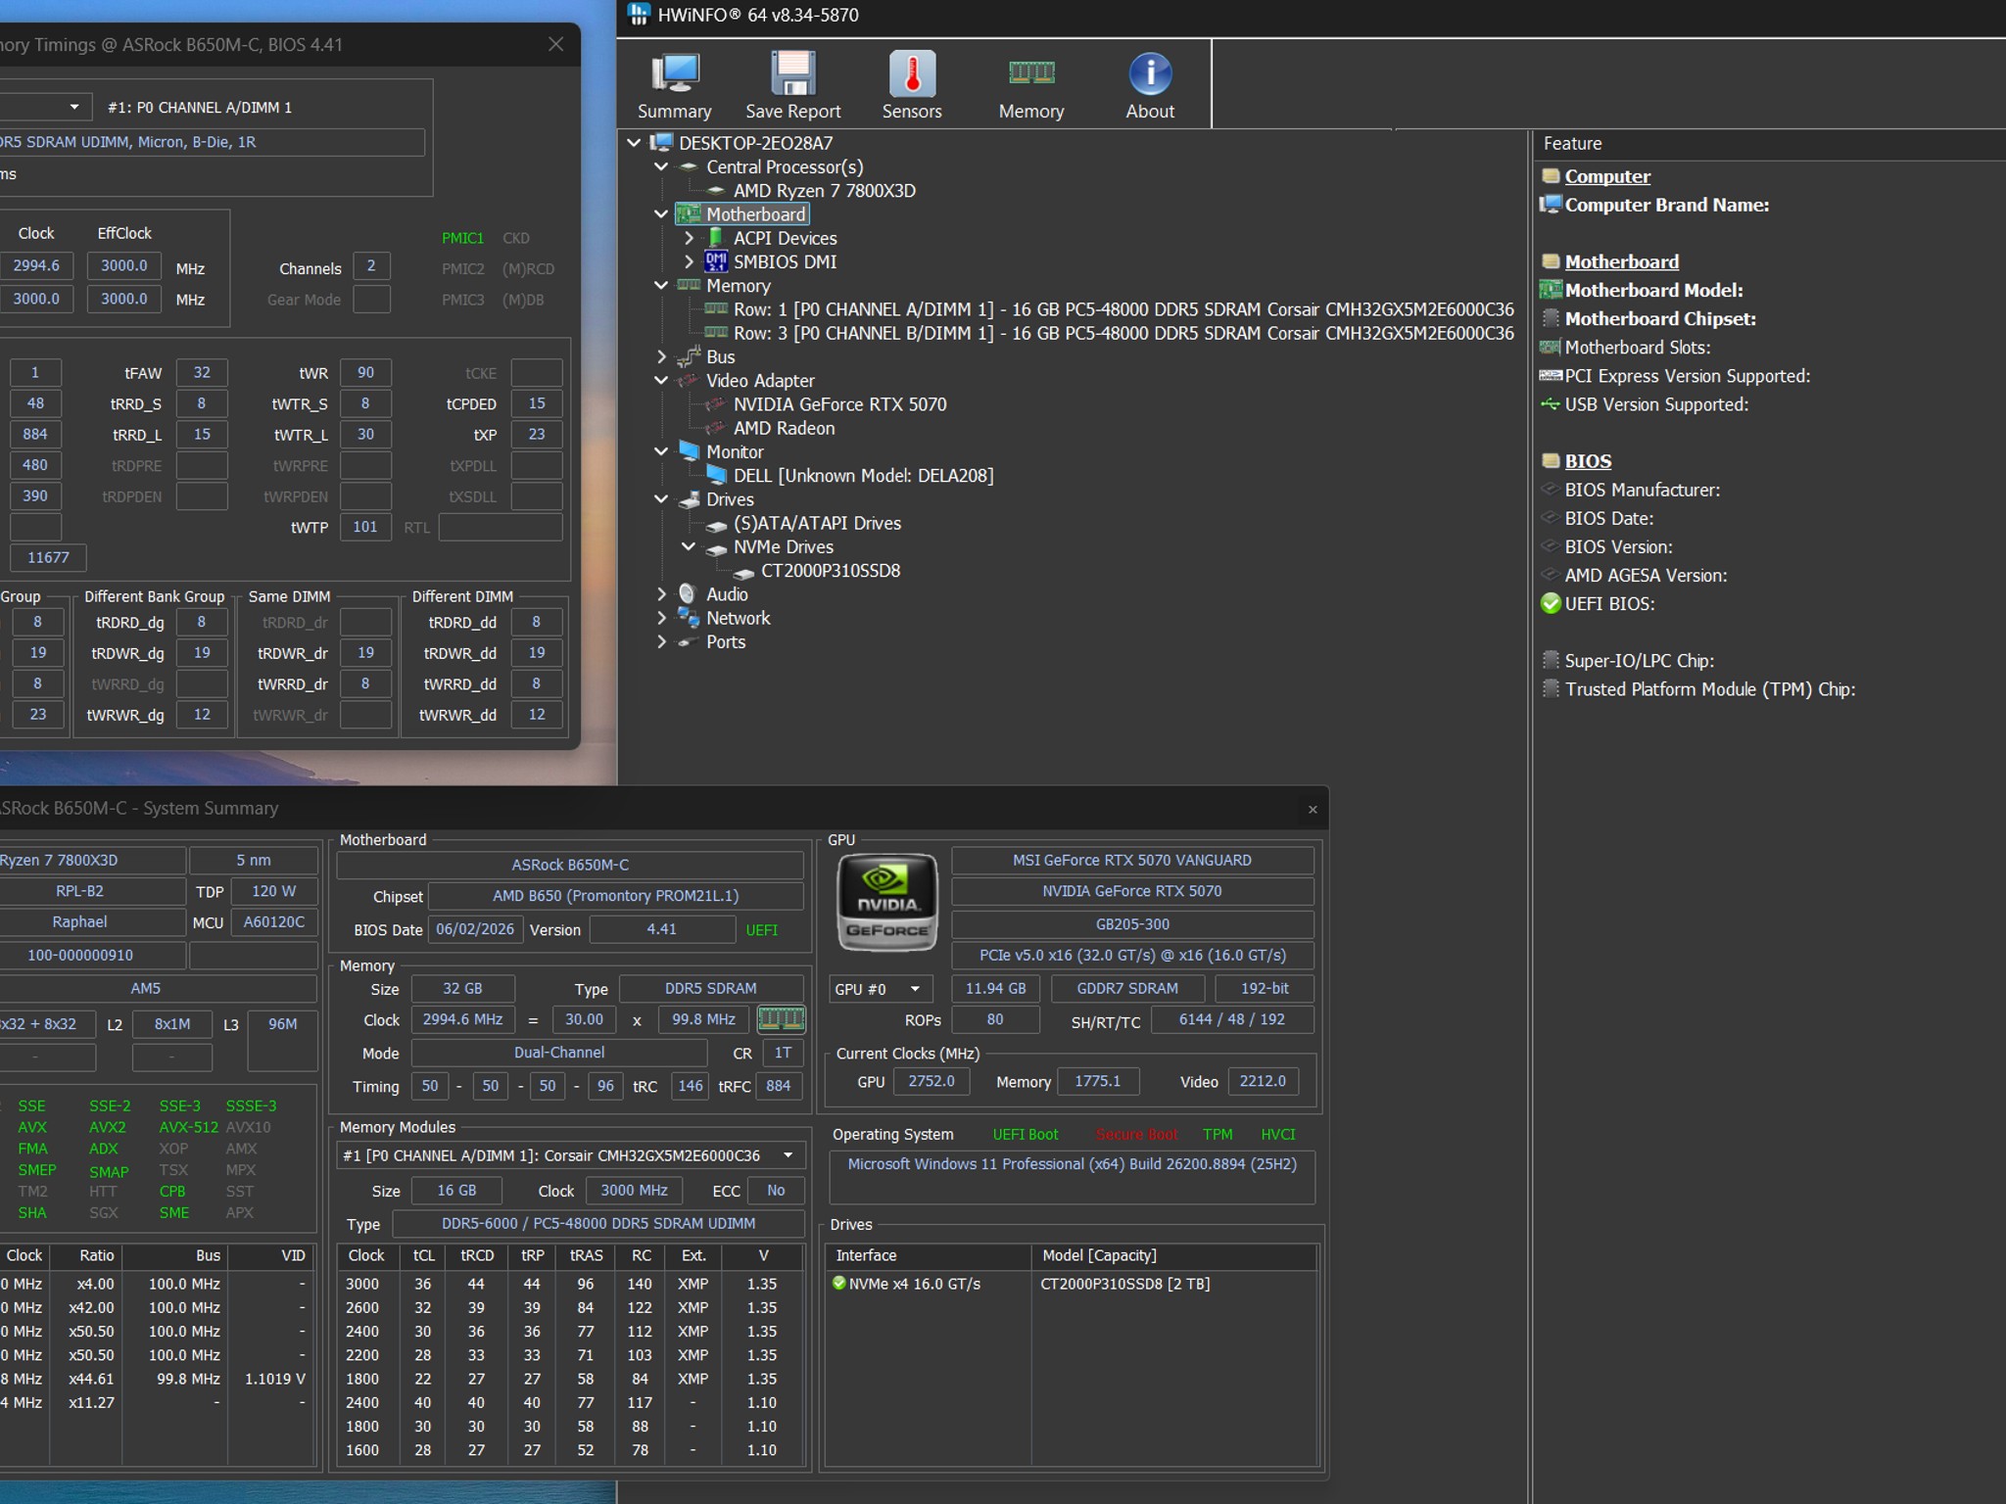Viewport: 2006px width, 1504px height.
Task: Click the HVCI status indicator
Action: point(1278,1134)
